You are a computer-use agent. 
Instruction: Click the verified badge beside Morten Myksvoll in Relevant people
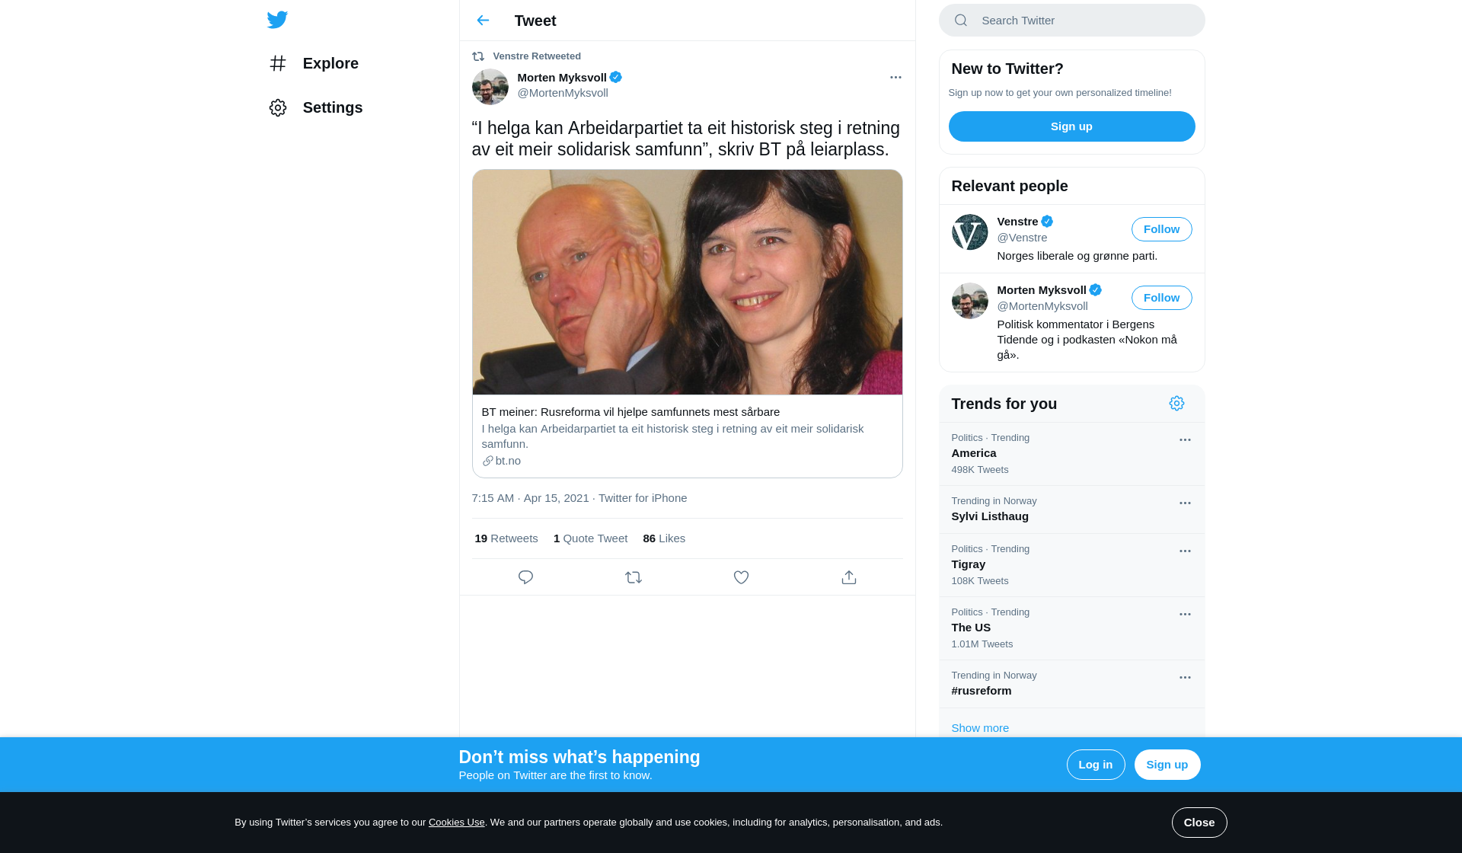tap(1096, 290)
